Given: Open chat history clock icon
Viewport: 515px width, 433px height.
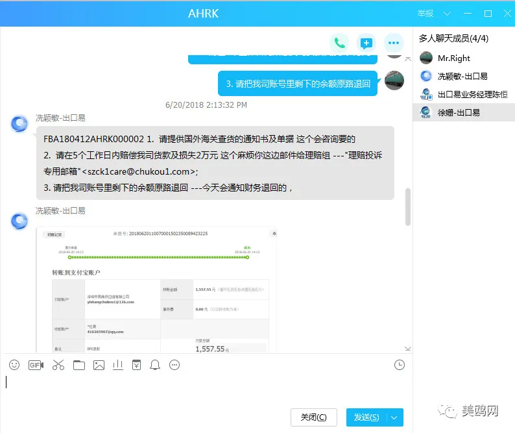Looking at the screenshot, I should [400, 365].
